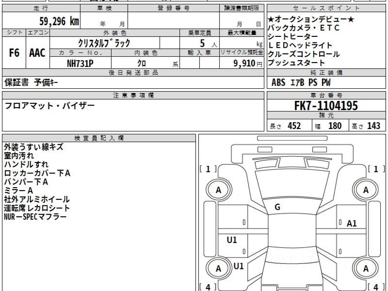Select the color code NH731P

[80, 63]
